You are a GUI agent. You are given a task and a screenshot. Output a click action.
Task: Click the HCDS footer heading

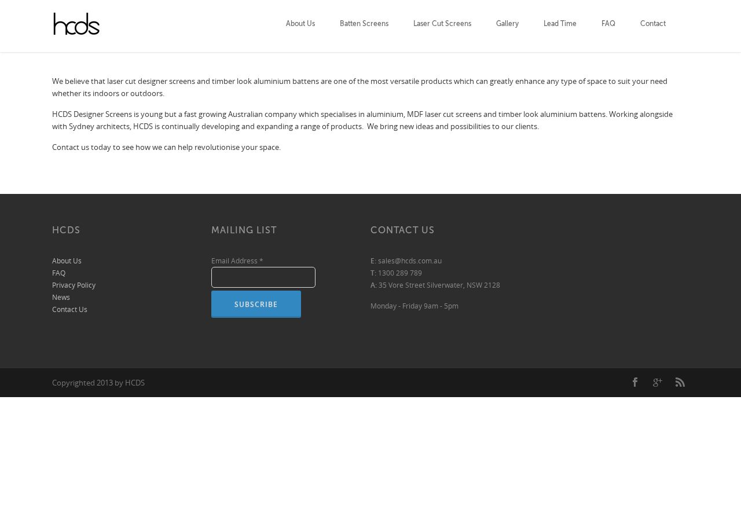point(66,230)
